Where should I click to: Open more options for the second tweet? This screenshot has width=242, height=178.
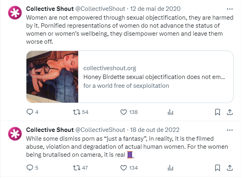point(230,130)
